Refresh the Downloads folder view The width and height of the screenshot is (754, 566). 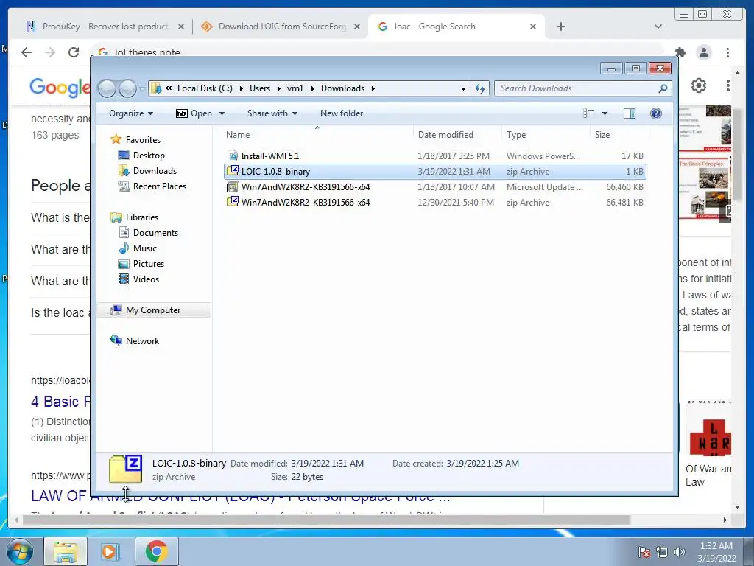(x=480, y=88)
